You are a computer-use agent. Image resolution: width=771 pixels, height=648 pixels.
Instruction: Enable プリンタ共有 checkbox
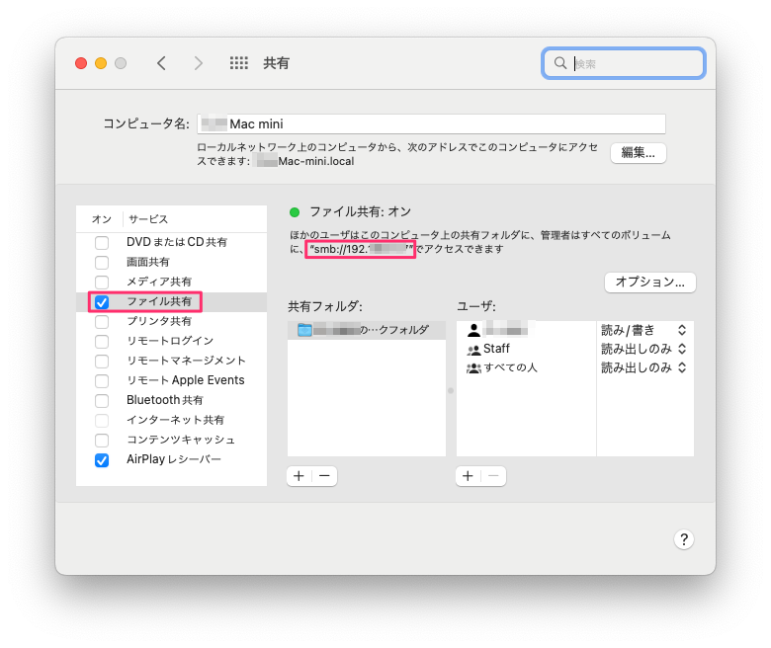(x=102, y=322)
